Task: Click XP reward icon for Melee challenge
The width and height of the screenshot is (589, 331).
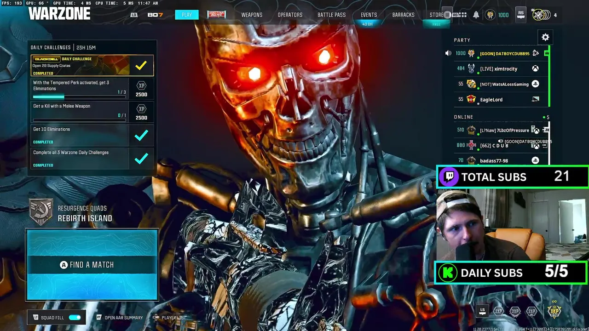Action: (141, 109)
